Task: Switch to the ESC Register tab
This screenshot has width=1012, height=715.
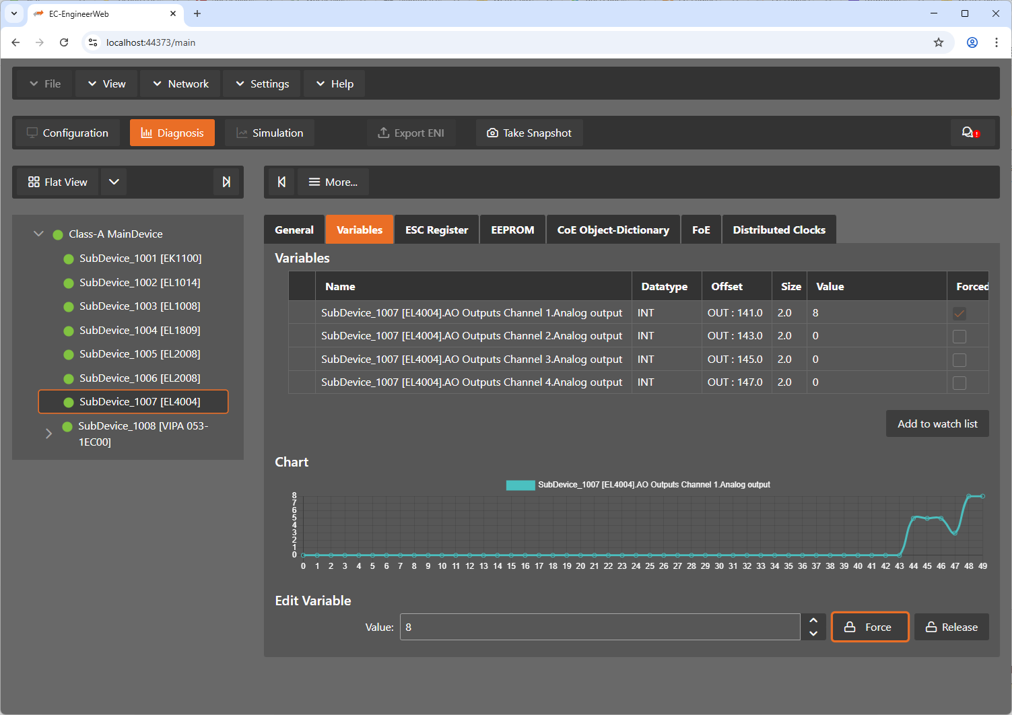Action: (x=436, y=230)
